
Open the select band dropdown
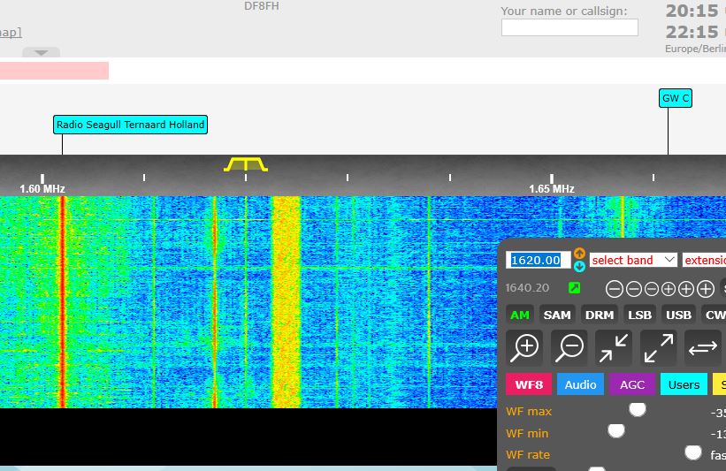pyautogui.click(x=633, y=260)
